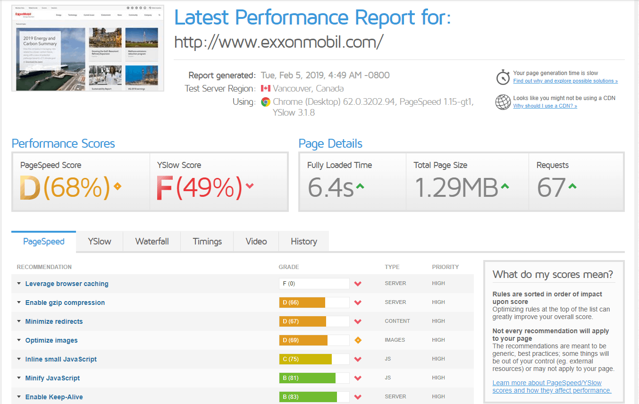Click red arrow on Inline small JavaScript row
The width and height of the screenshot is (639, 404).
click(358, 359)
